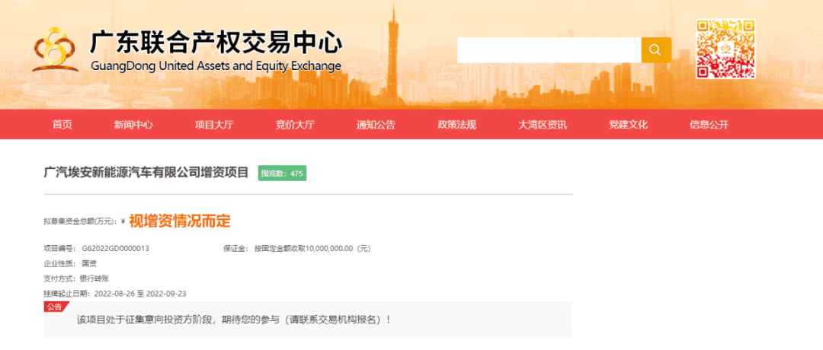Select 信息公开 in the navigation bar
This screenshot has width=823, height=350.
pos(709,125)
